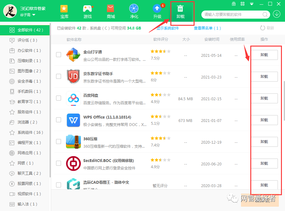The image size is (285, 211).
Task: Uninstall 金山打字通 with its 卸载 button
Action: [x=264, y=55]
